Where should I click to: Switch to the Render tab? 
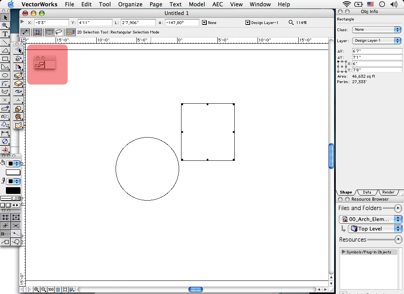[388, 192]
